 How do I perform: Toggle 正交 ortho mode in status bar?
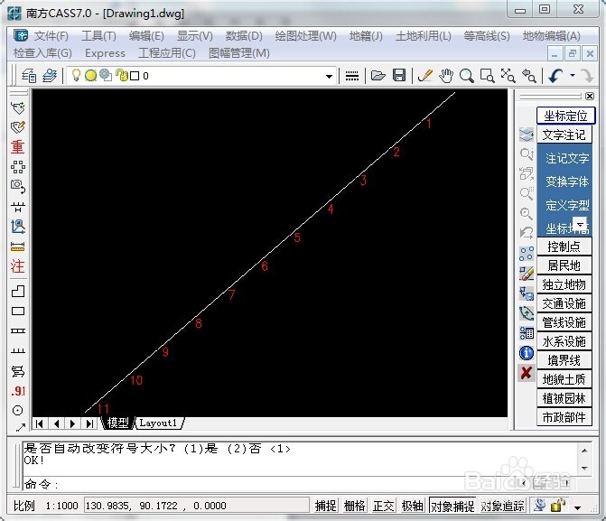[384, 506]
